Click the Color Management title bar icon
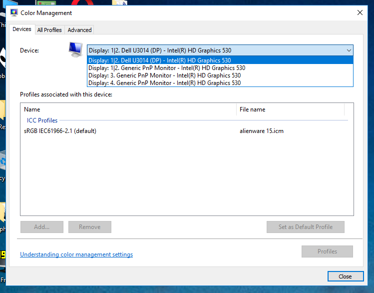The image size is (374, 293). (14, 12)
